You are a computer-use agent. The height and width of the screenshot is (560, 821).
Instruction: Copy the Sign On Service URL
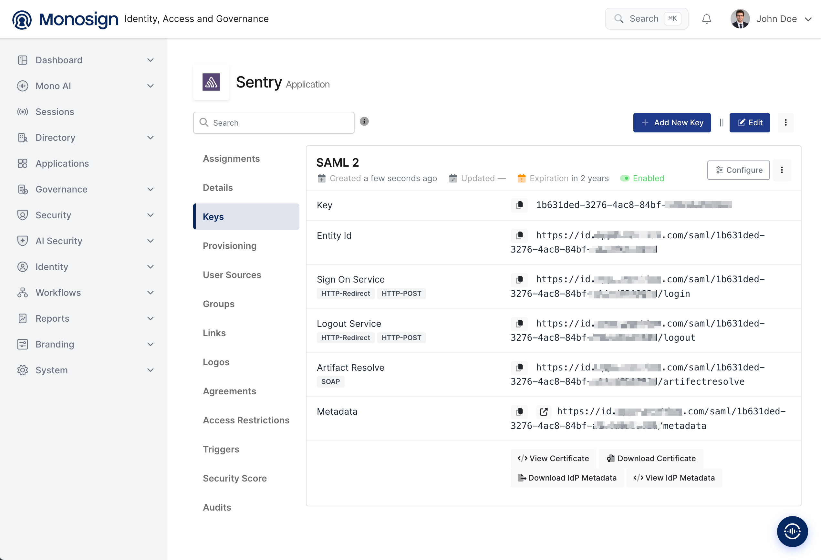tap(519, 279)
